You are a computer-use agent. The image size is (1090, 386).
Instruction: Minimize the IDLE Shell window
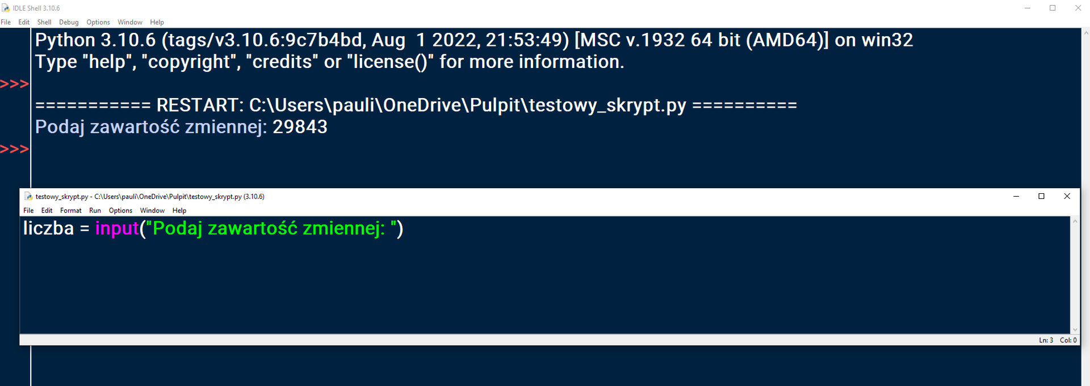click(1028, 8)
